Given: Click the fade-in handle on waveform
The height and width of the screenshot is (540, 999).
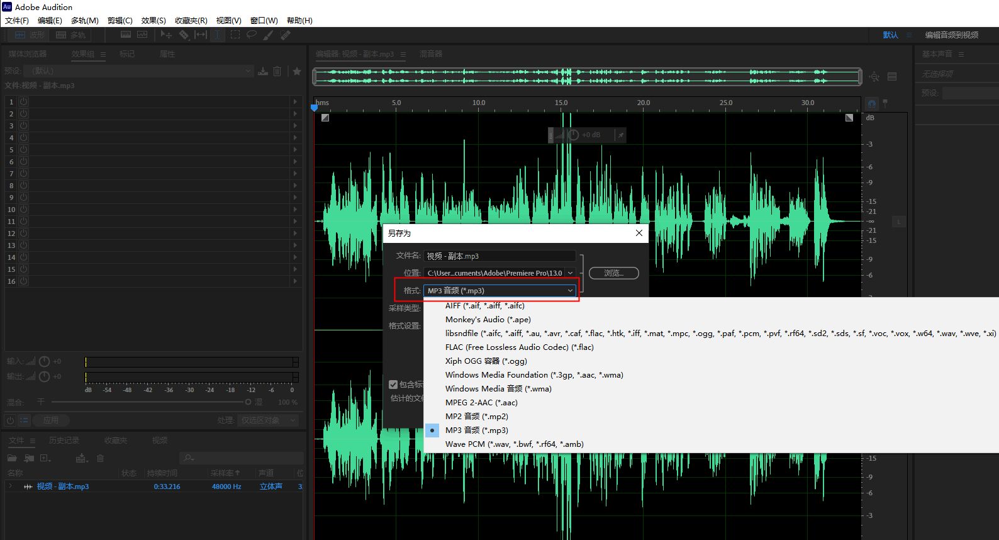Looking at the screenshot, I should [325, 118].
